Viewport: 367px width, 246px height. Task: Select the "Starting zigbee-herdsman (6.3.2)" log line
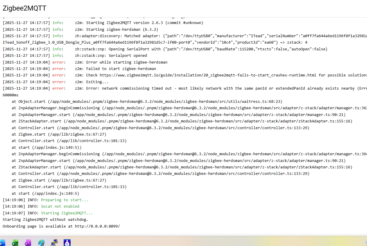coord(80,30)
